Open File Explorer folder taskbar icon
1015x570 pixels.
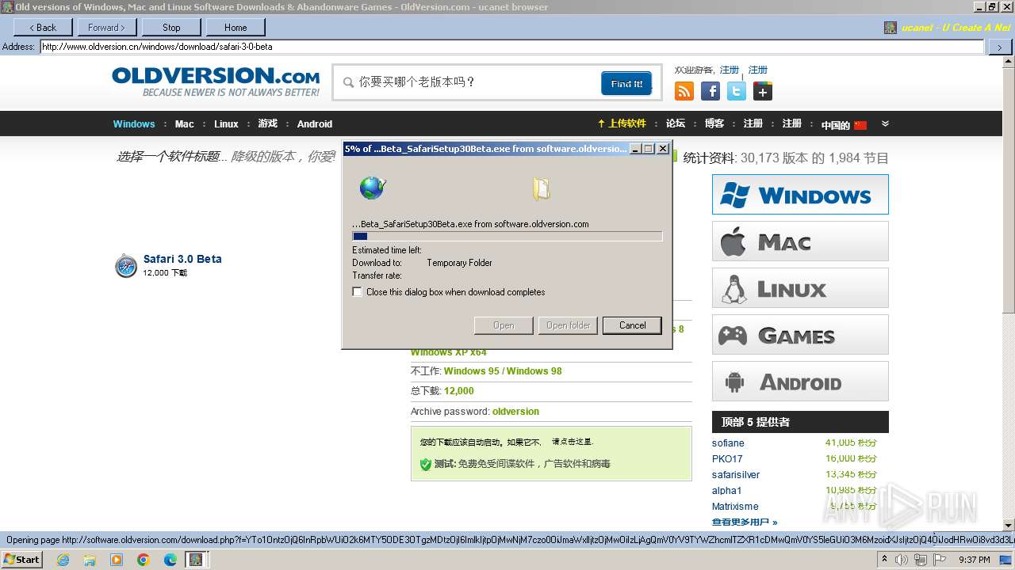[90, 560]
